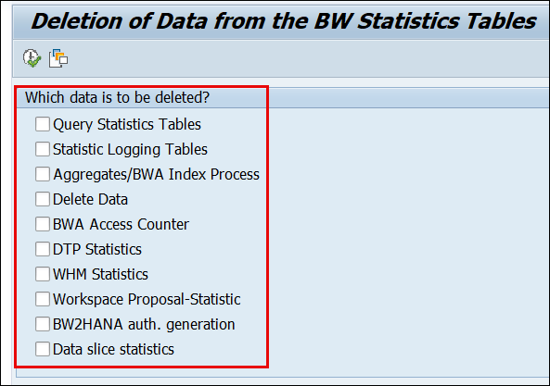
Task: Click the Execute in background clock icon
Action: click(32, 58)
